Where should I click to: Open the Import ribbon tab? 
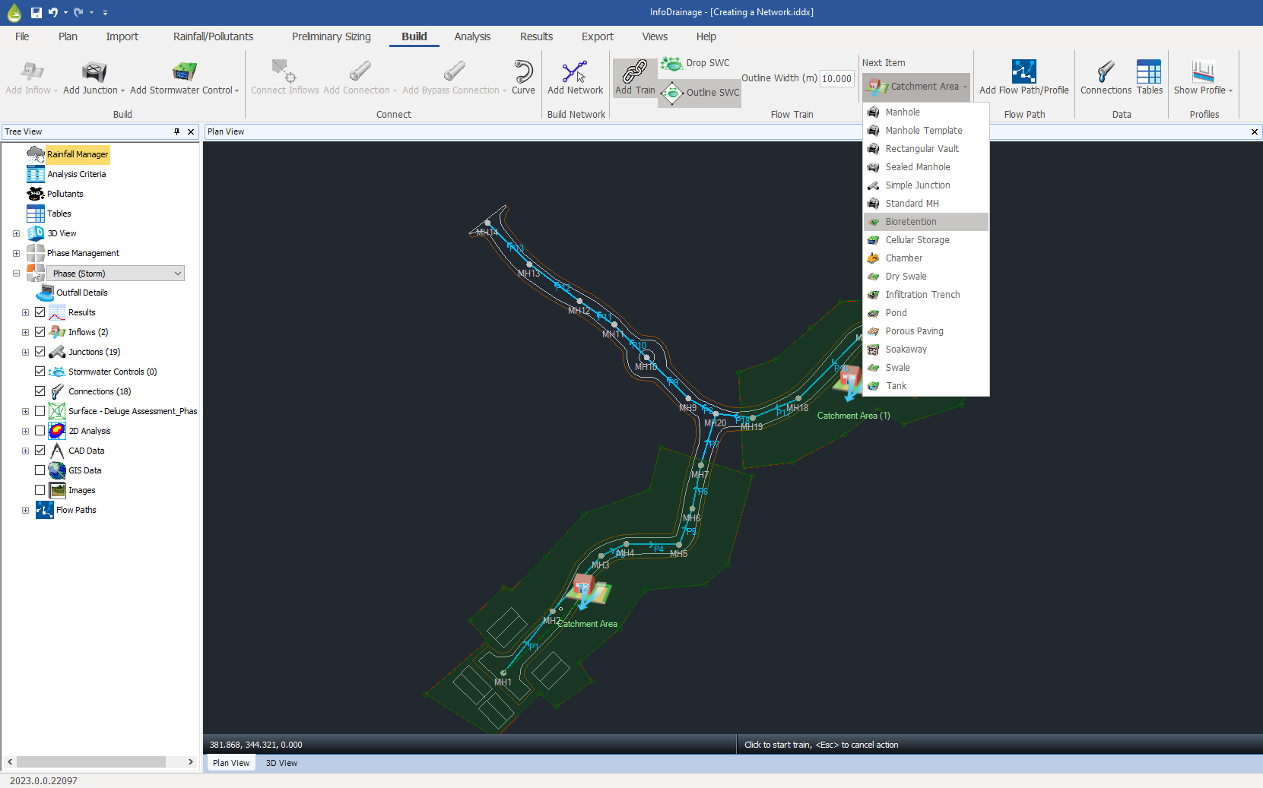pyautogui.click(x=122, y=36)
